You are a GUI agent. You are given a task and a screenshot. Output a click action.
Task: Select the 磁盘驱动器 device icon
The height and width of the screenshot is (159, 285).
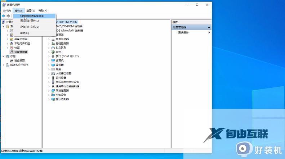pyautogui.click(x=53, y=39)
